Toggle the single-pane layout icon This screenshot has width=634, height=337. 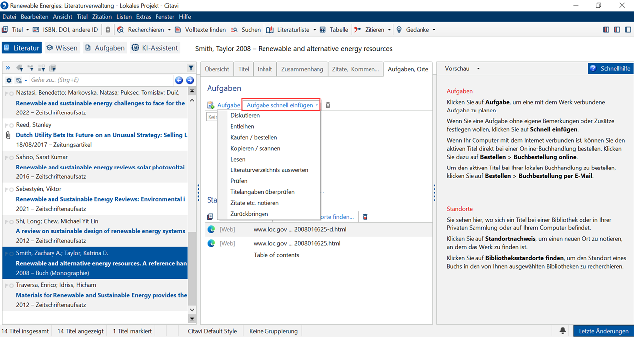[x=628, y=30]
